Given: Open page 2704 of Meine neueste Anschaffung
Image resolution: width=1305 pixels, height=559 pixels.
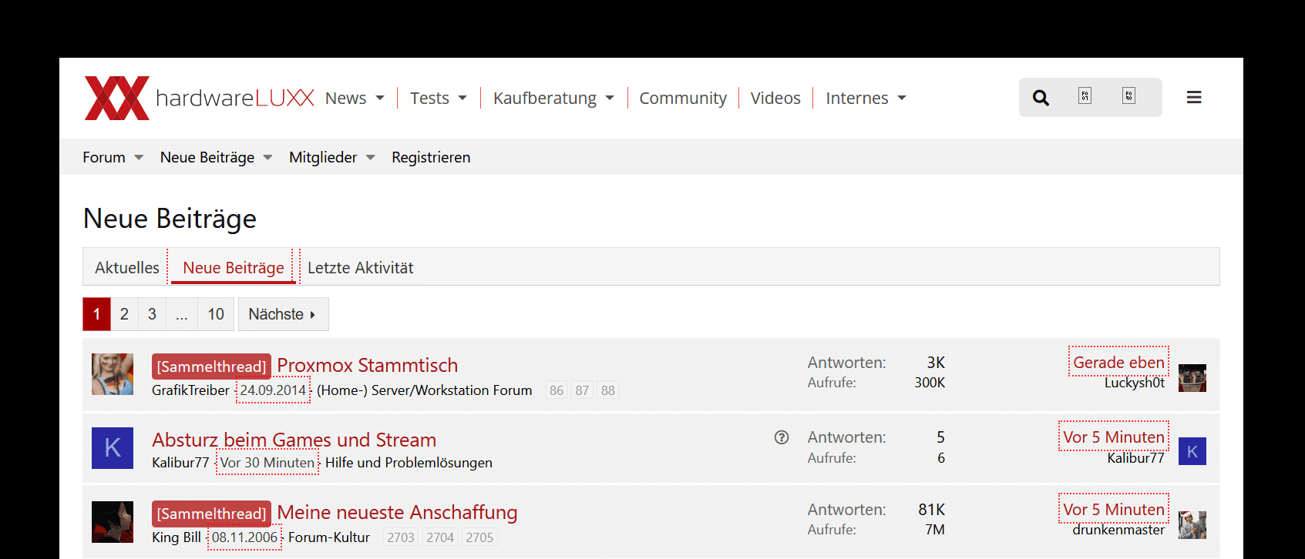Looking at the screenshot, I should click(440, 537).
